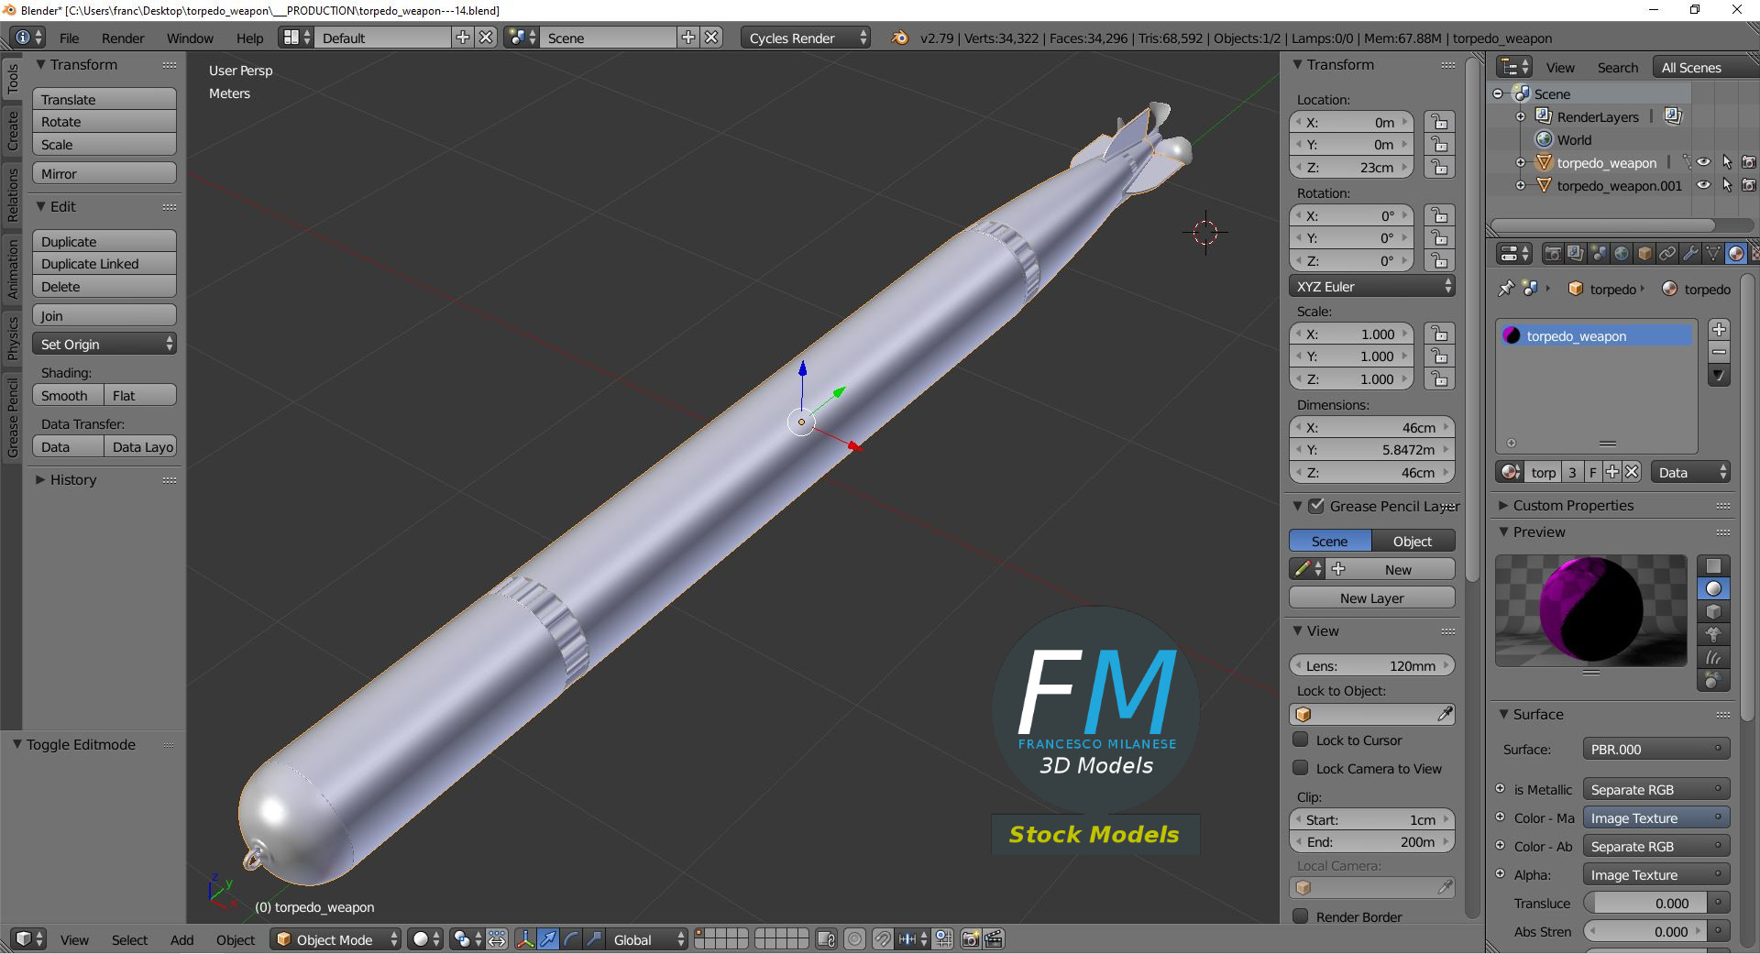Open the Help menu
This screenshot has width=1760, height=954.
coord(249,38)
